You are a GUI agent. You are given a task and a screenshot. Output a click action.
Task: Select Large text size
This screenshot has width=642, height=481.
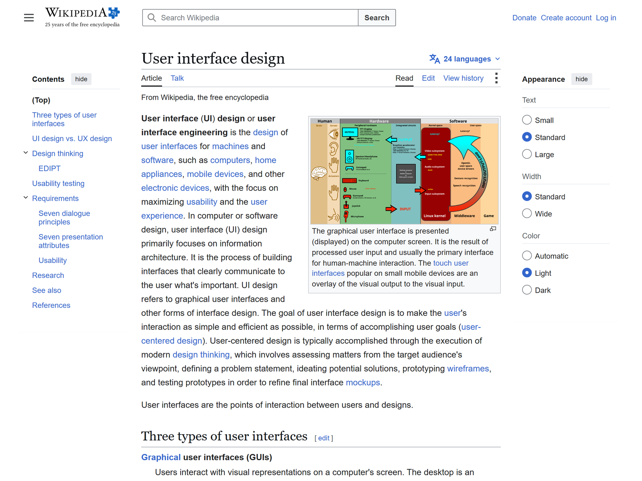[x=527, y=154]
